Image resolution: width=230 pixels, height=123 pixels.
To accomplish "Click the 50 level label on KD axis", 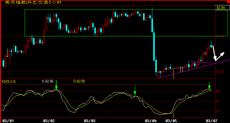I will (x=218, y=101).
